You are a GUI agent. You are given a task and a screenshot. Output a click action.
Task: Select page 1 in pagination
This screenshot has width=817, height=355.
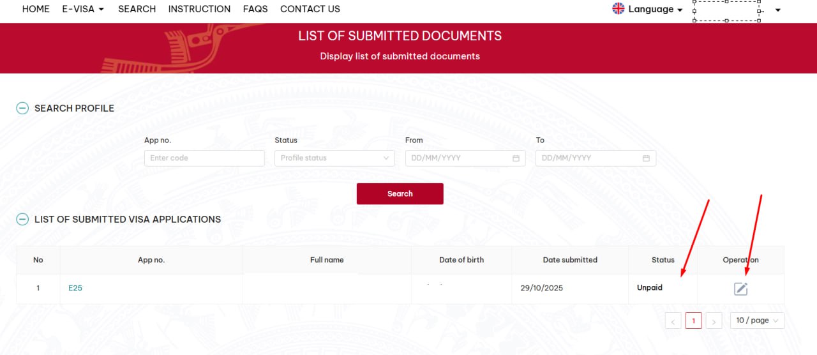click(x=694, y=321)
